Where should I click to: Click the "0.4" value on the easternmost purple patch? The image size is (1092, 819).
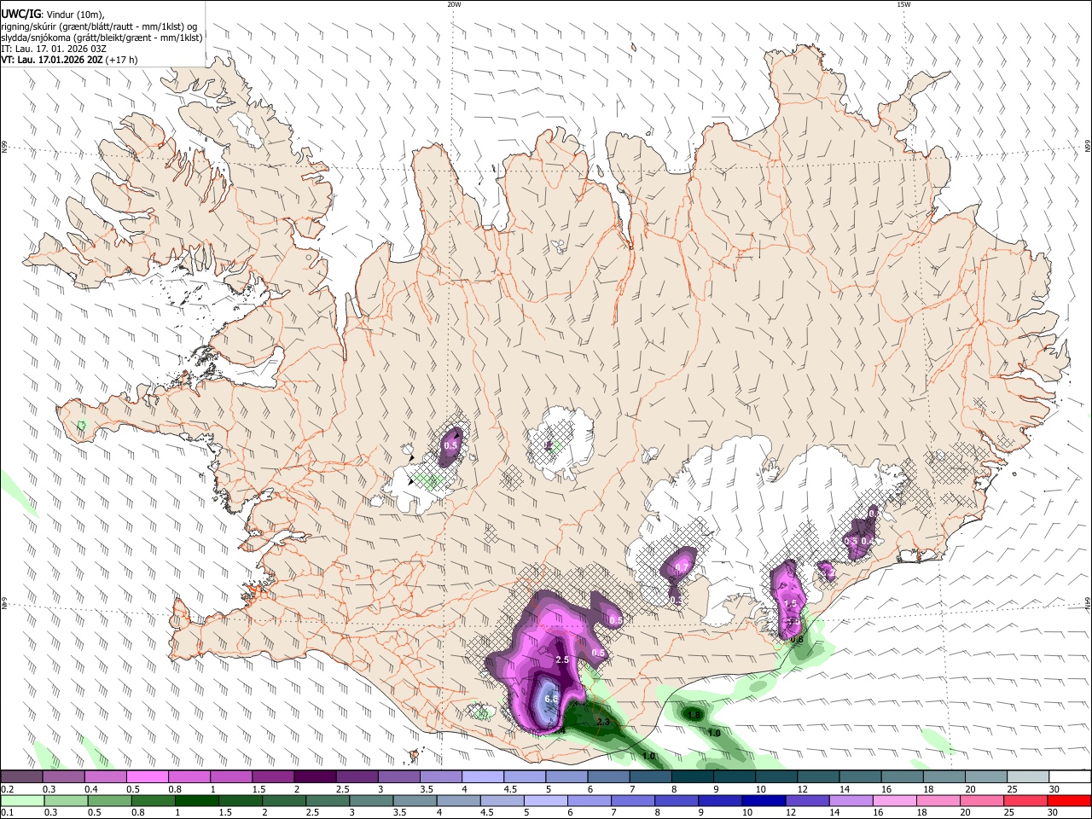(x=868, y=541)
